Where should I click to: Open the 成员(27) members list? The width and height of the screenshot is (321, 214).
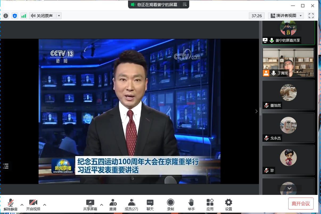coord(131,205)
